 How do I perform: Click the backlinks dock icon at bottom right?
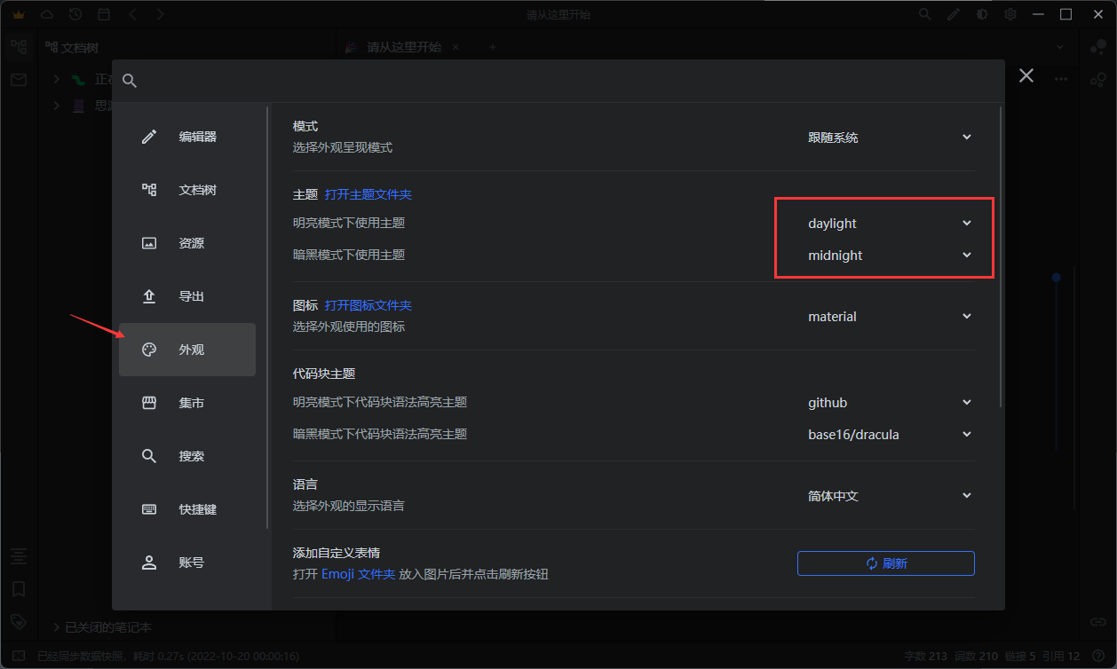1097,621
